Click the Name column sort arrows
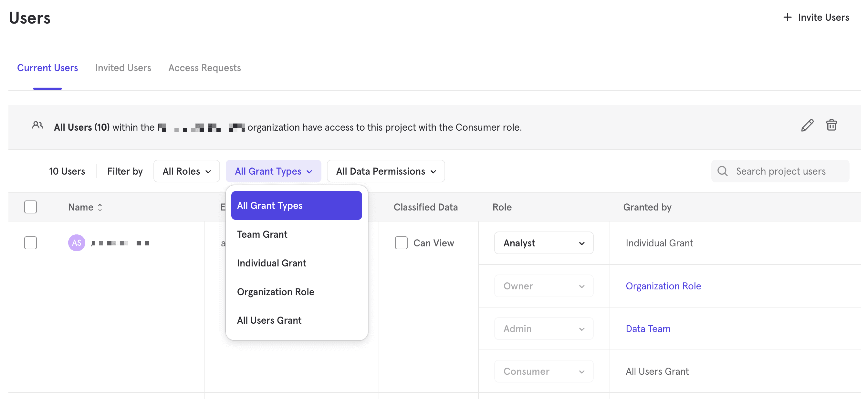The image size is (867, 399). [100, 207]
